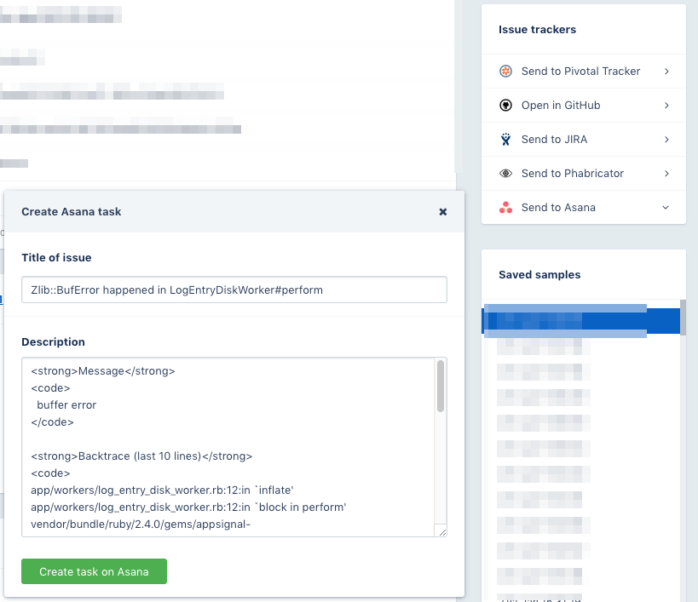
Task: Click the 'Description' label
Action: click(53, 342)
